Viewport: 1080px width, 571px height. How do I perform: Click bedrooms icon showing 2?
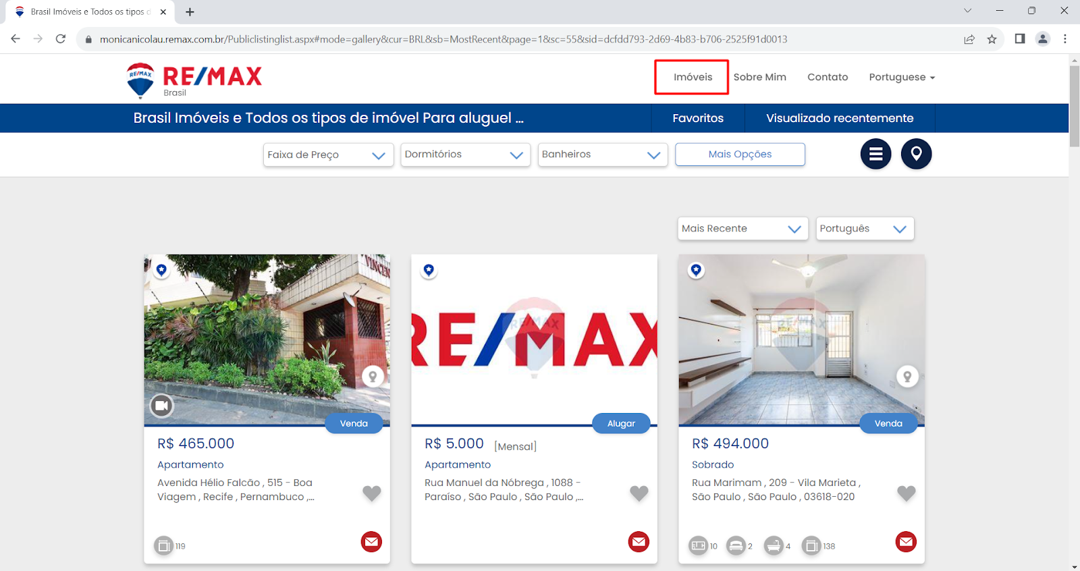736,545
